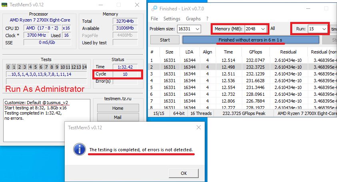Click the test order sequence field
This screenshot has height=182, width=337.
tap(46, 74)
